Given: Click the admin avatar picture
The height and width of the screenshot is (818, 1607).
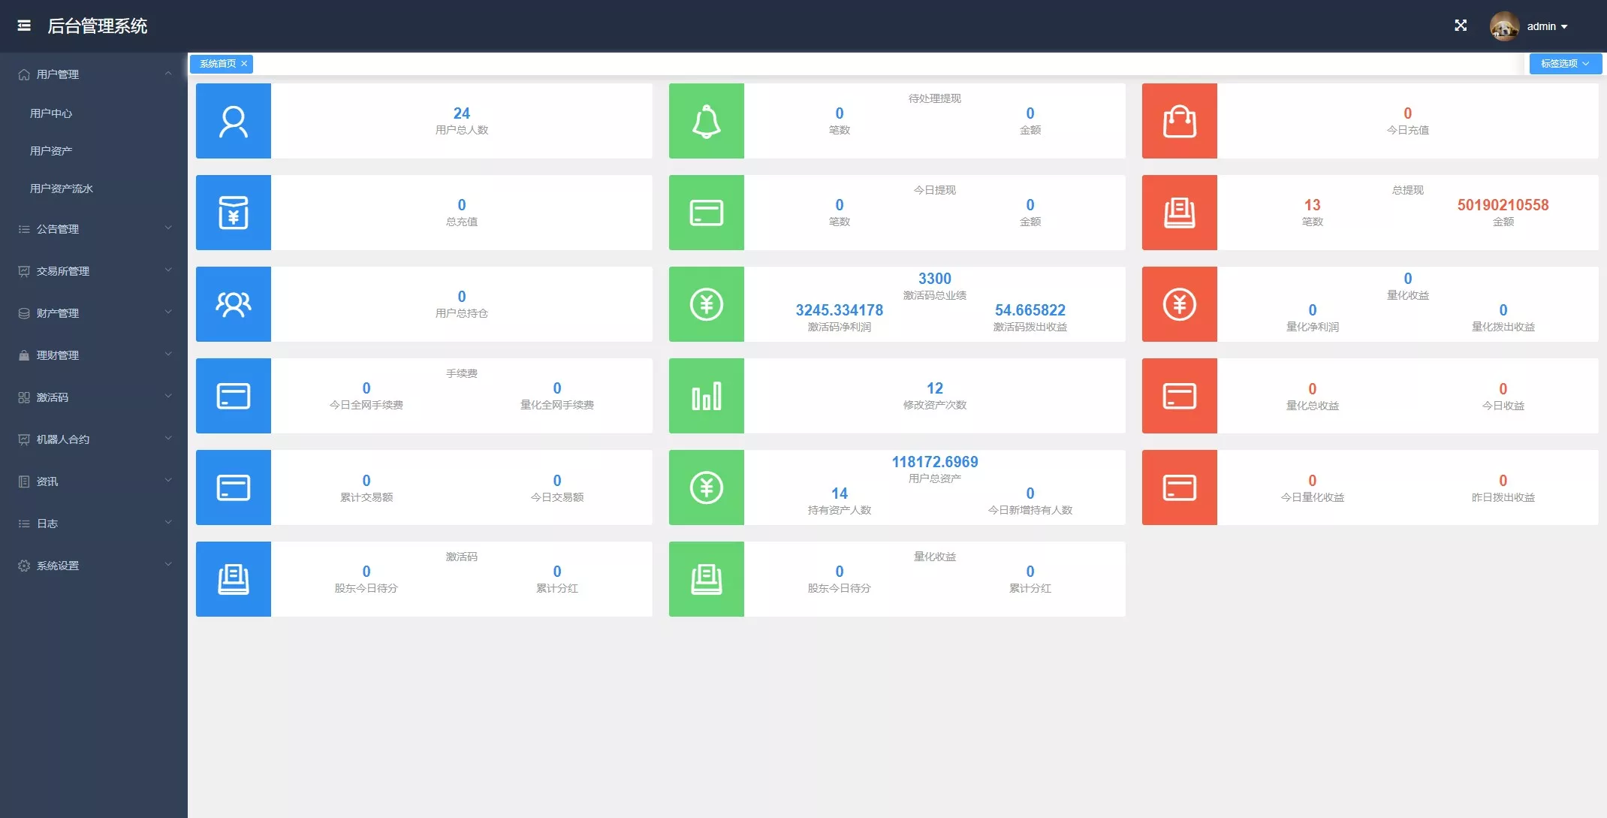Looking at the screenshot, I should tap(1504, 26).
